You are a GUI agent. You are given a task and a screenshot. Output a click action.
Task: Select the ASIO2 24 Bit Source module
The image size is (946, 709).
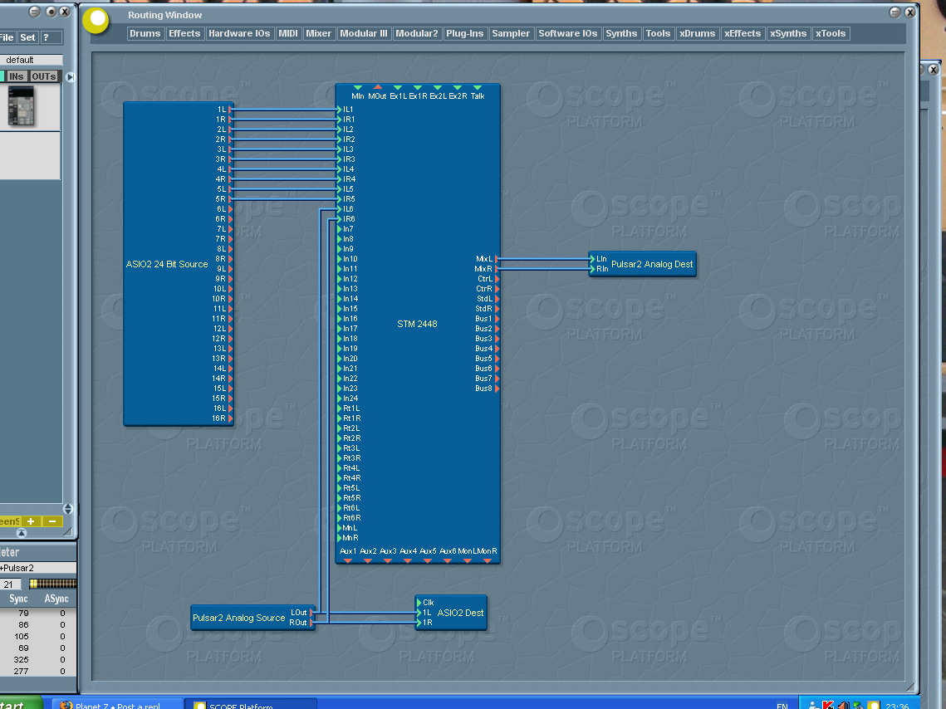point(166,264)
